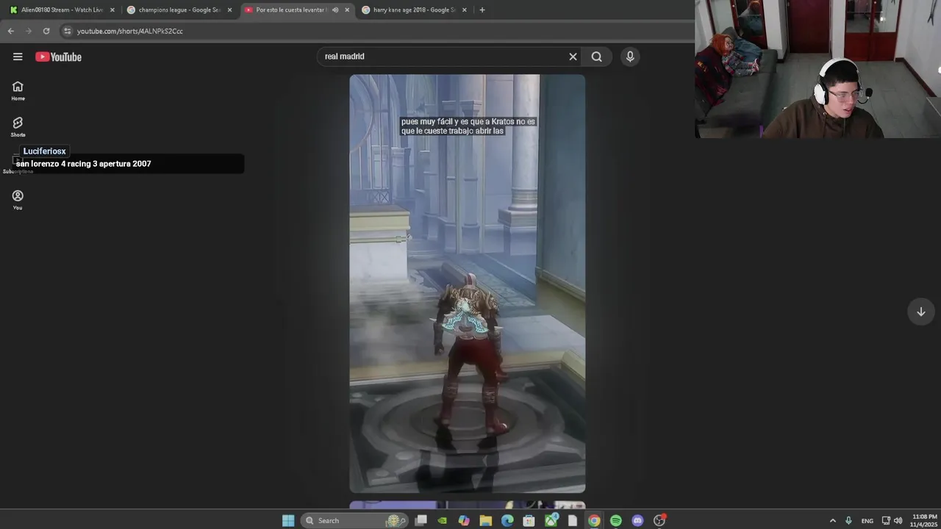Mute the YouTube tab via speaker icon
The height and width of the screenshot is (529, 941).
point(335,10)
